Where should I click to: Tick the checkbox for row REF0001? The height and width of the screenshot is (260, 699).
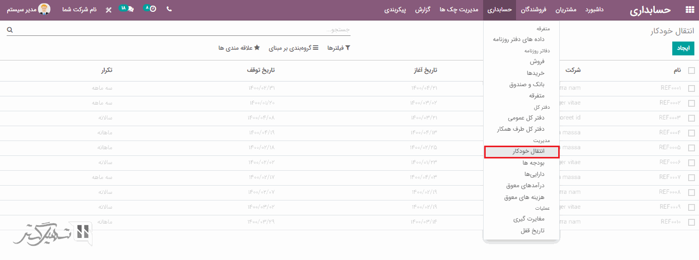pos(691,88)
